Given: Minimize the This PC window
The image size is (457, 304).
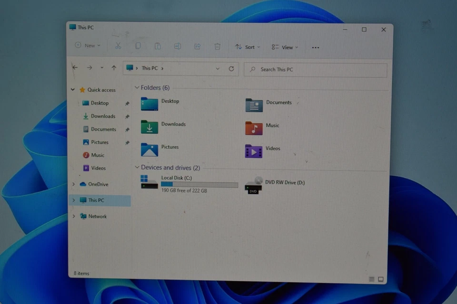Looking at the screenshot, I should [345, 29].
